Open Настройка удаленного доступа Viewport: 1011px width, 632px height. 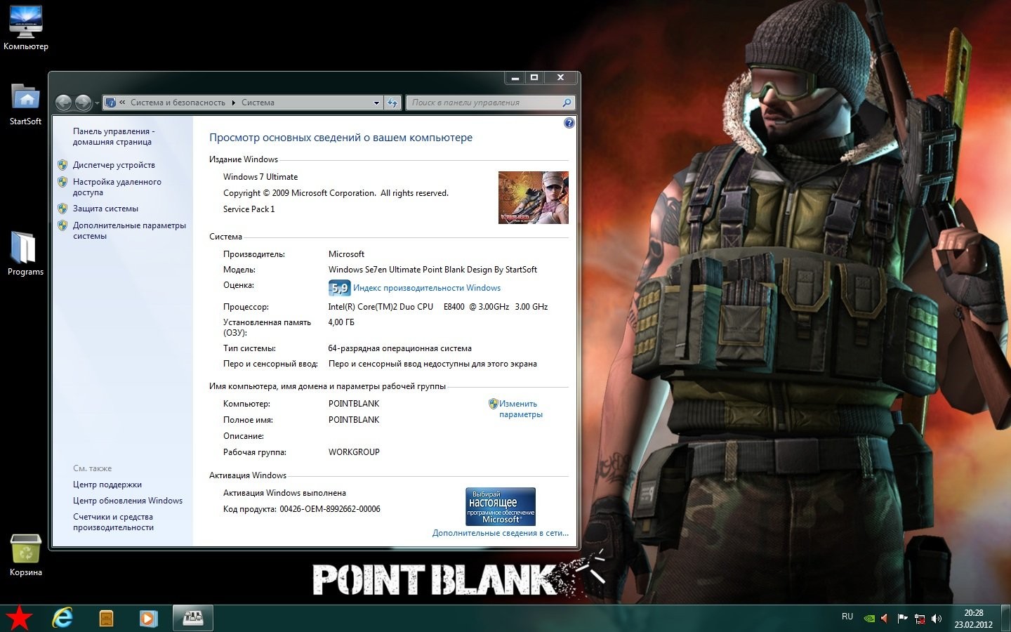tap(117, 187)
